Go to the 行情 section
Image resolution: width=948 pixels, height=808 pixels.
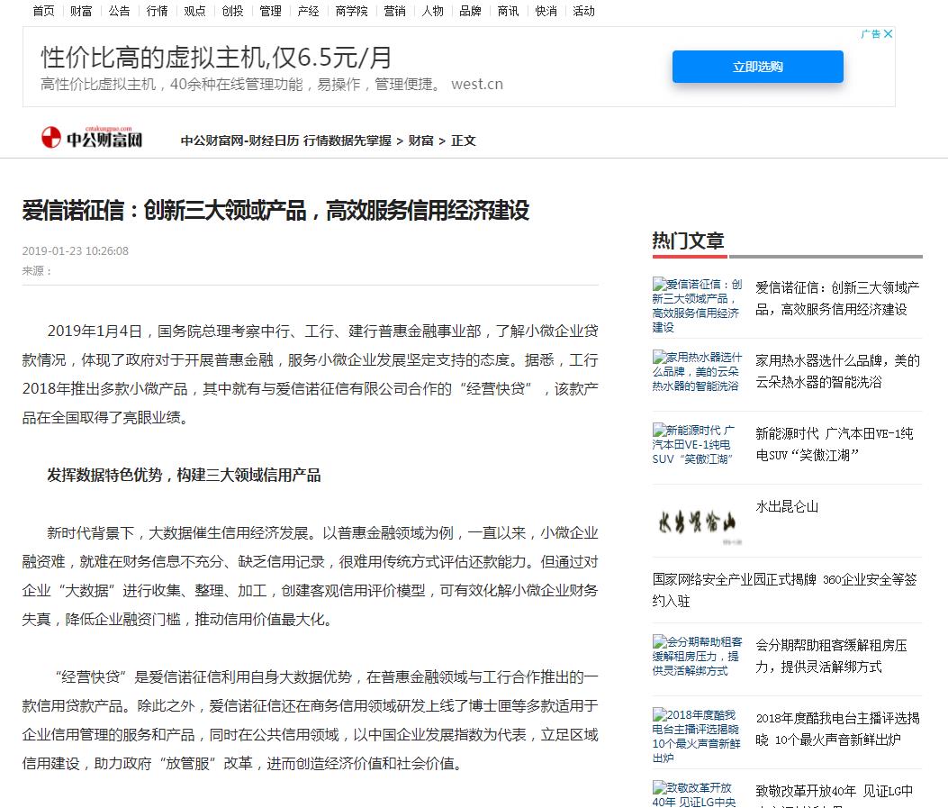click(x=158, y=11)
